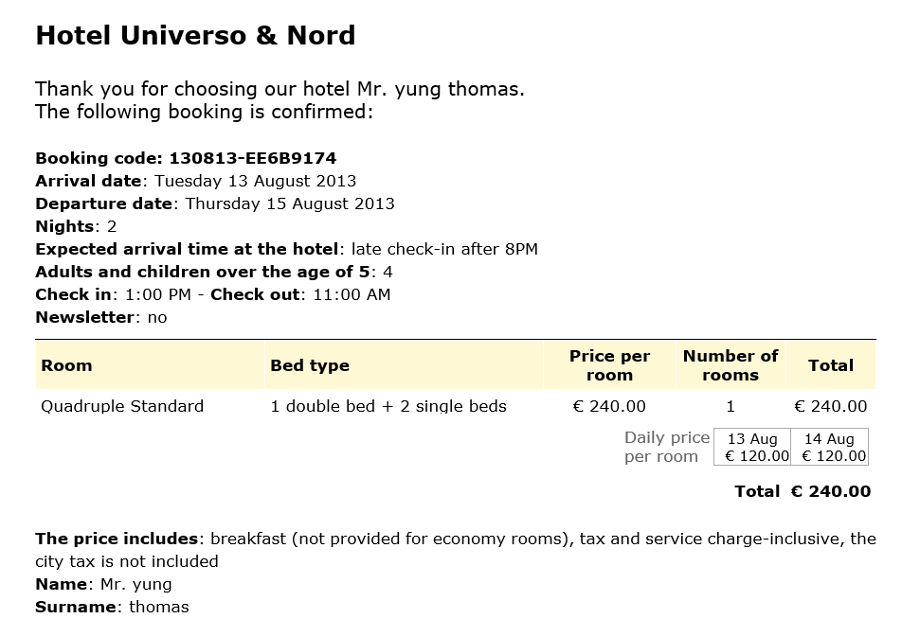Click the Check out 11:00 AM text

[300, 295]
